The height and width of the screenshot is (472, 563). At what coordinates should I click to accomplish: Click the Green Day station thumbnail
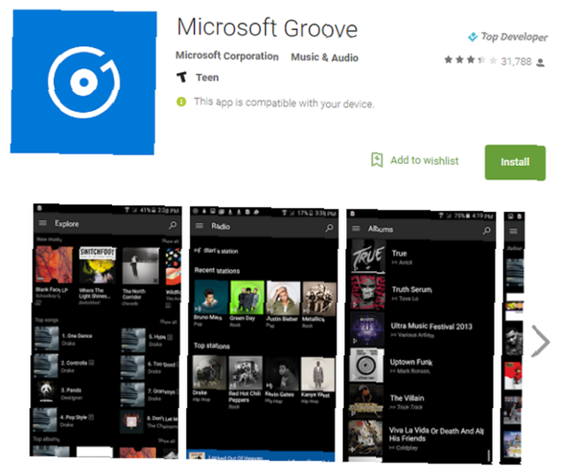click(x=247, y=298)
